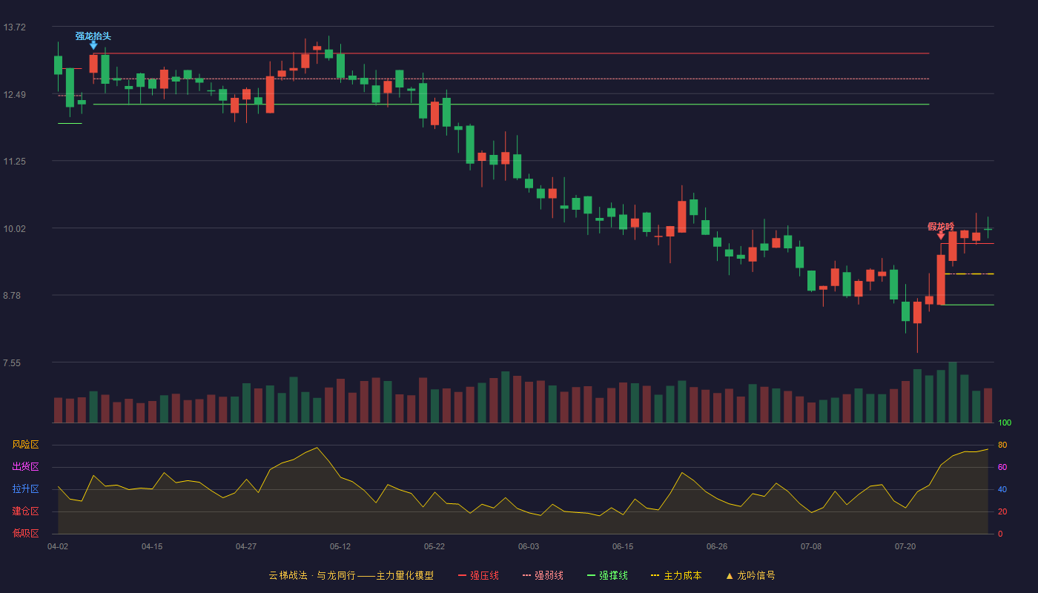The image size is (1038, 593).
Task: Click the 100 indicator scale value
Action: tap(1005, 423)
